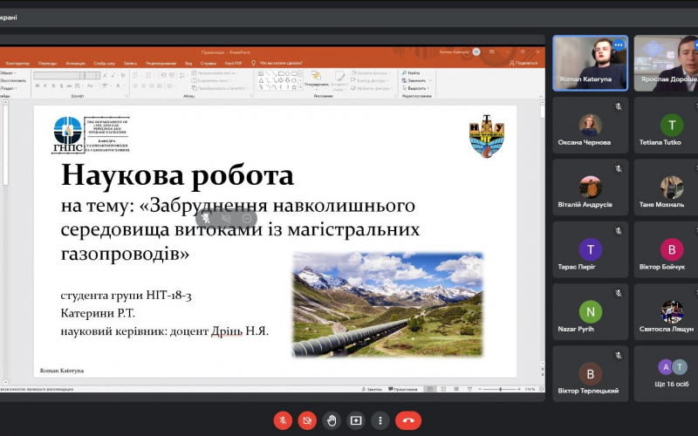Click the numbered list icon
698x436 pixels.
pos(149,76)
